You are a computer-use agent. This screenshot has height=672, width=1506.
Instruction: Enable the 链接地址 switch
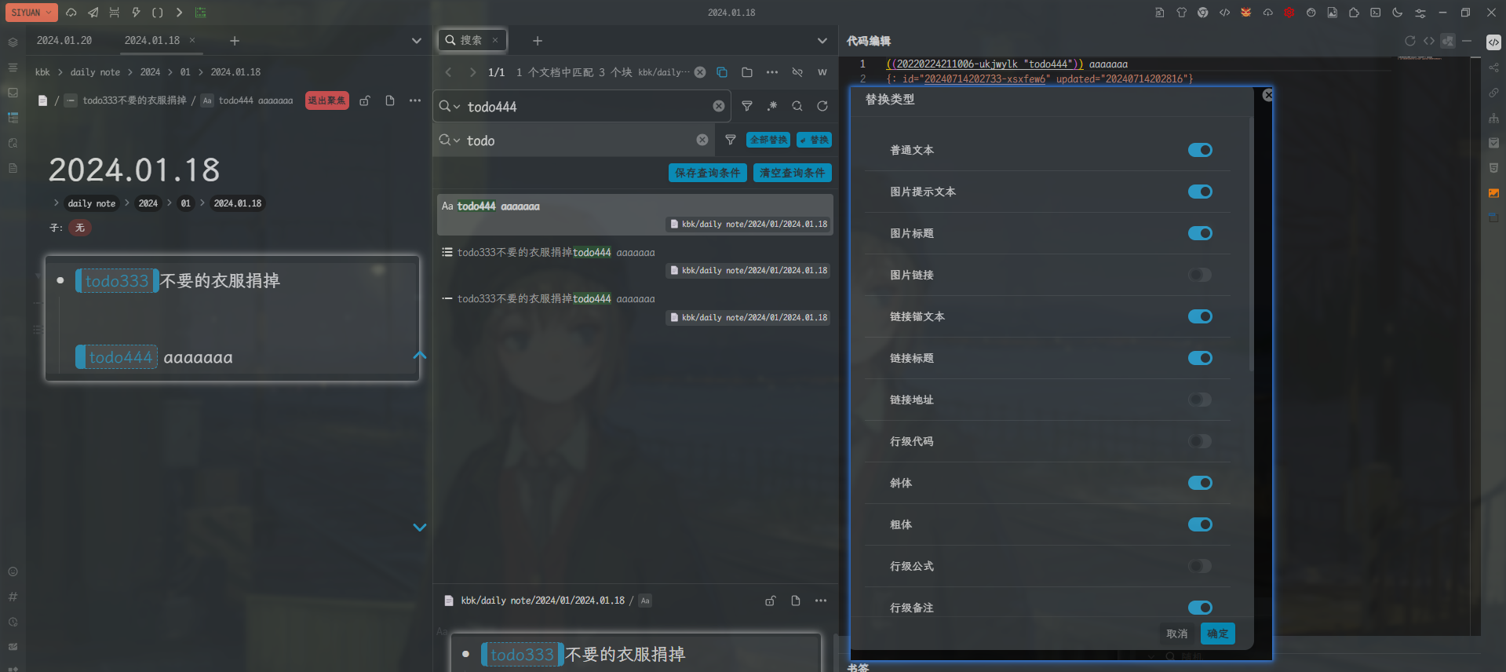coord(1200,400)
